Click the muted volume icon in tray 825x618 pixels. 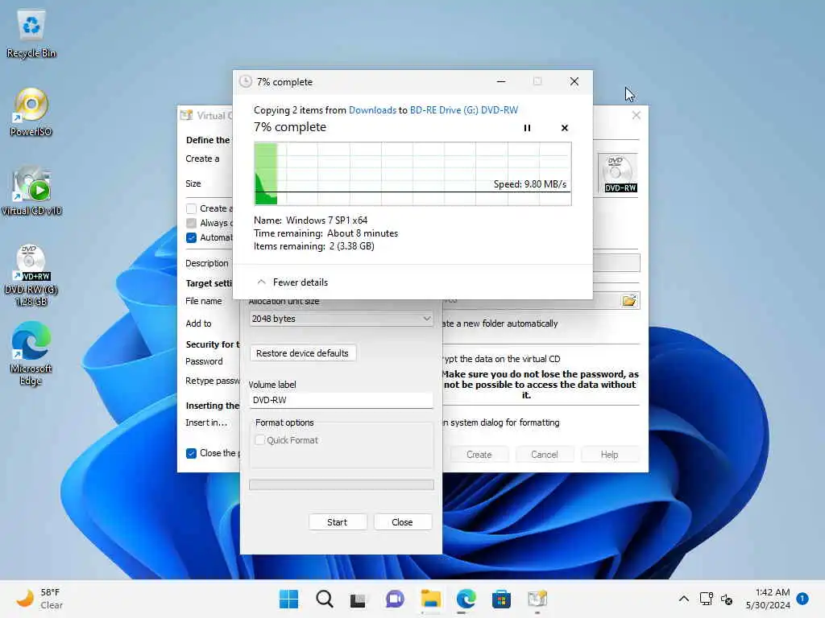(x=727, y=599)
